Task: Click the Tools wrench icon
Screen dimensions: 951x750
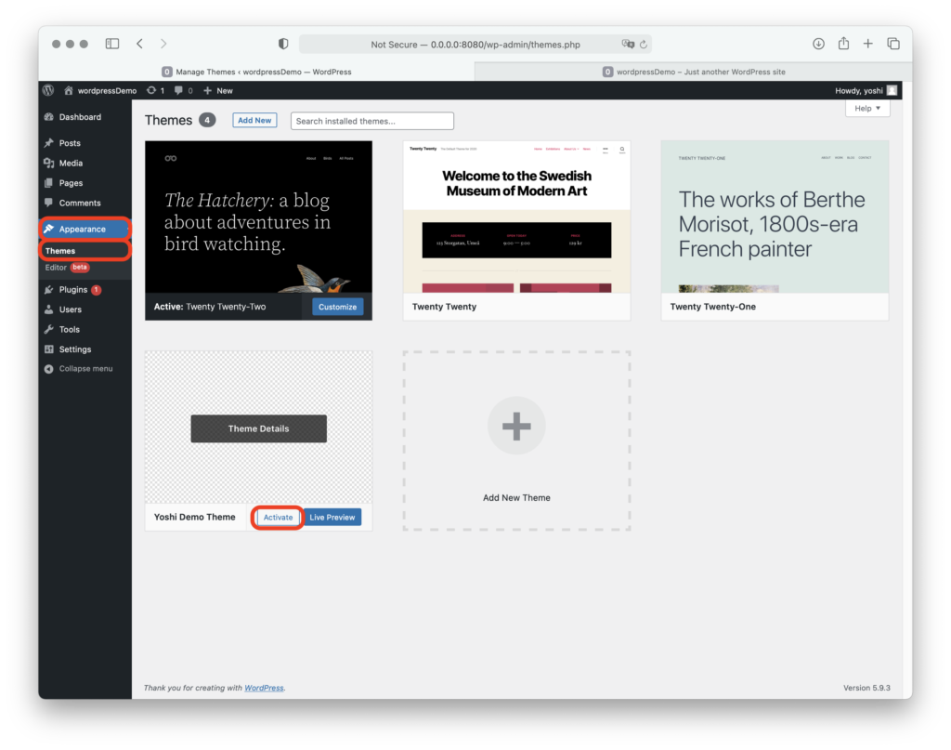Action: [x=49, y=330]
